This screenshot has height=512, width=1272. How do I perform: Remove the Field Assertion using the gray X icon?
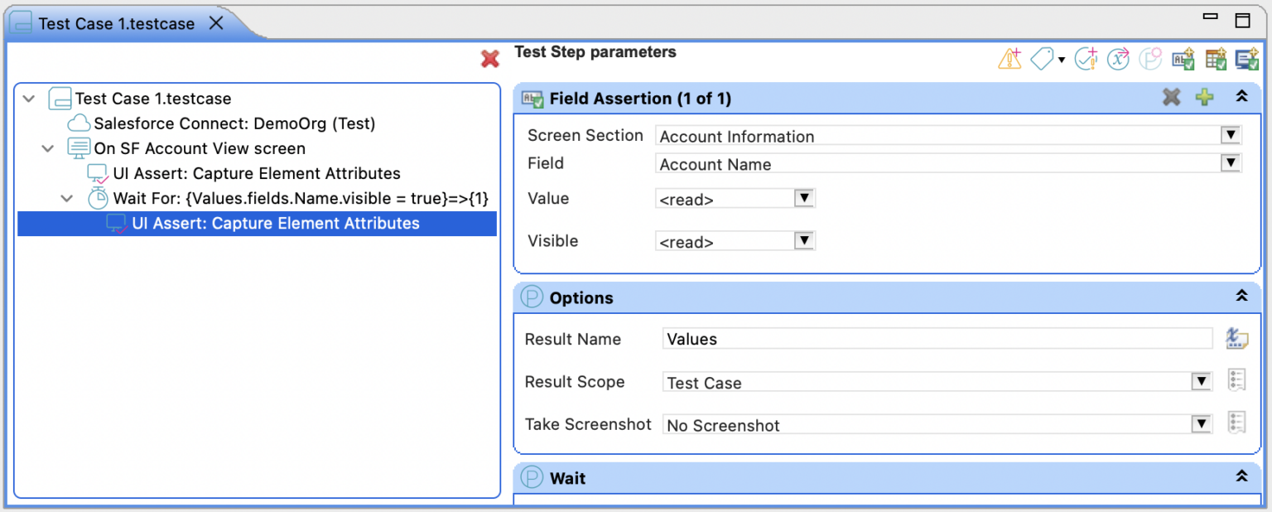click(x=1172, y=97)
